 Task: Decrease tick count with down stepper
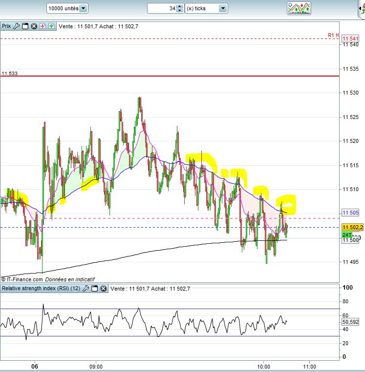(180, 11)
